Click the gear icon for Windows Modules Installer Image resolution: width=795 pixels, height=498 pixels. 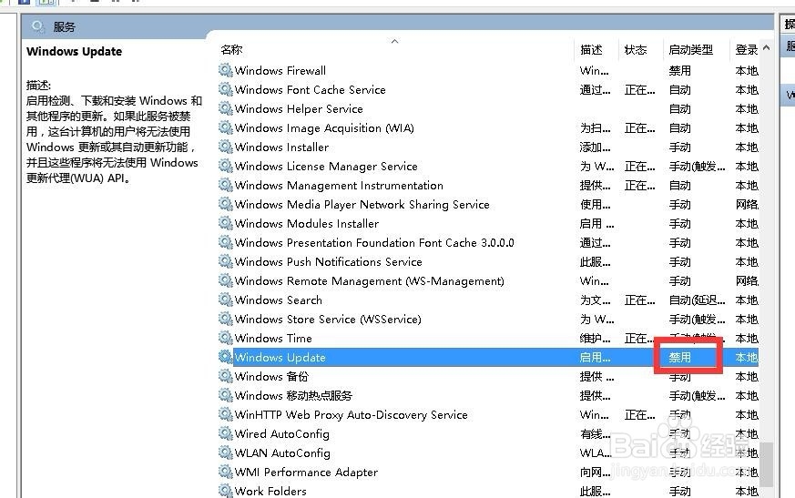[x=226, y=223]
